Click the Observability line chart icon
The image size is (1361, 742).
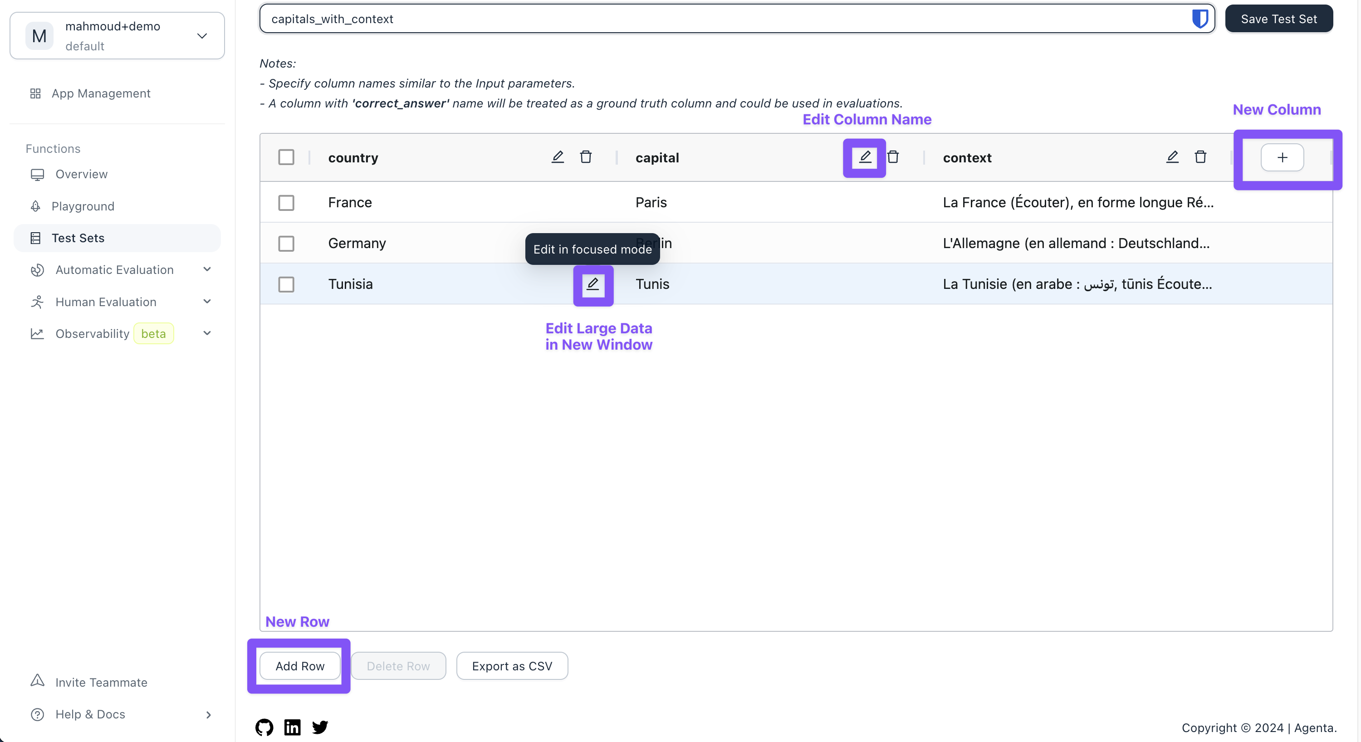[37, 334]
